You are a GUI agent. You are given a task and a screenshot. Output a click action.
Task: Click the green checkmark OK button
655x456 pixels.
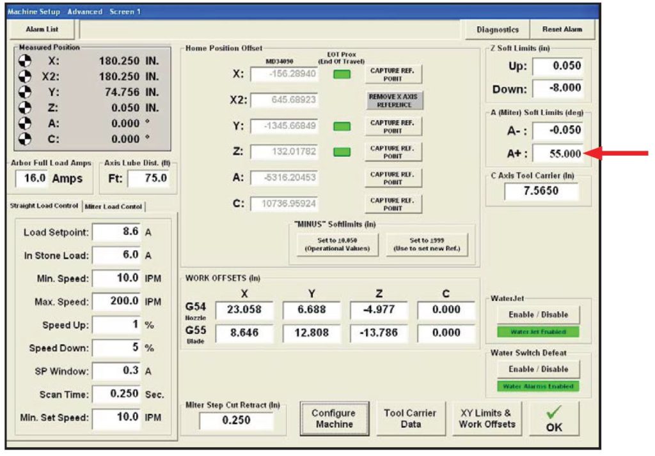point(554,420)
